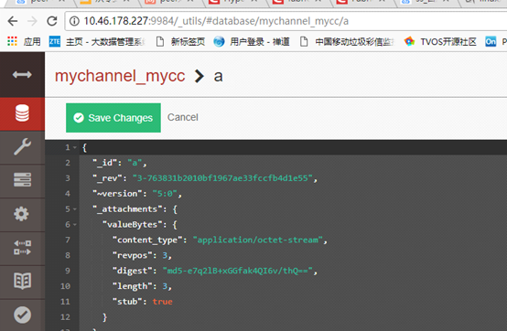The height and width of the screenshot is (331, 507).
Task: Open the Configuration gear icon
Action: click(x=21, y=214)
